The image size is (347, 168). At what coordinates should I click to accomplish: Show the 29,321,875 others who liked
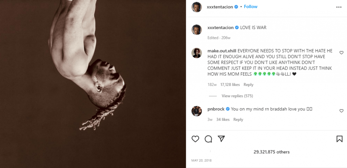coord(271,152)
